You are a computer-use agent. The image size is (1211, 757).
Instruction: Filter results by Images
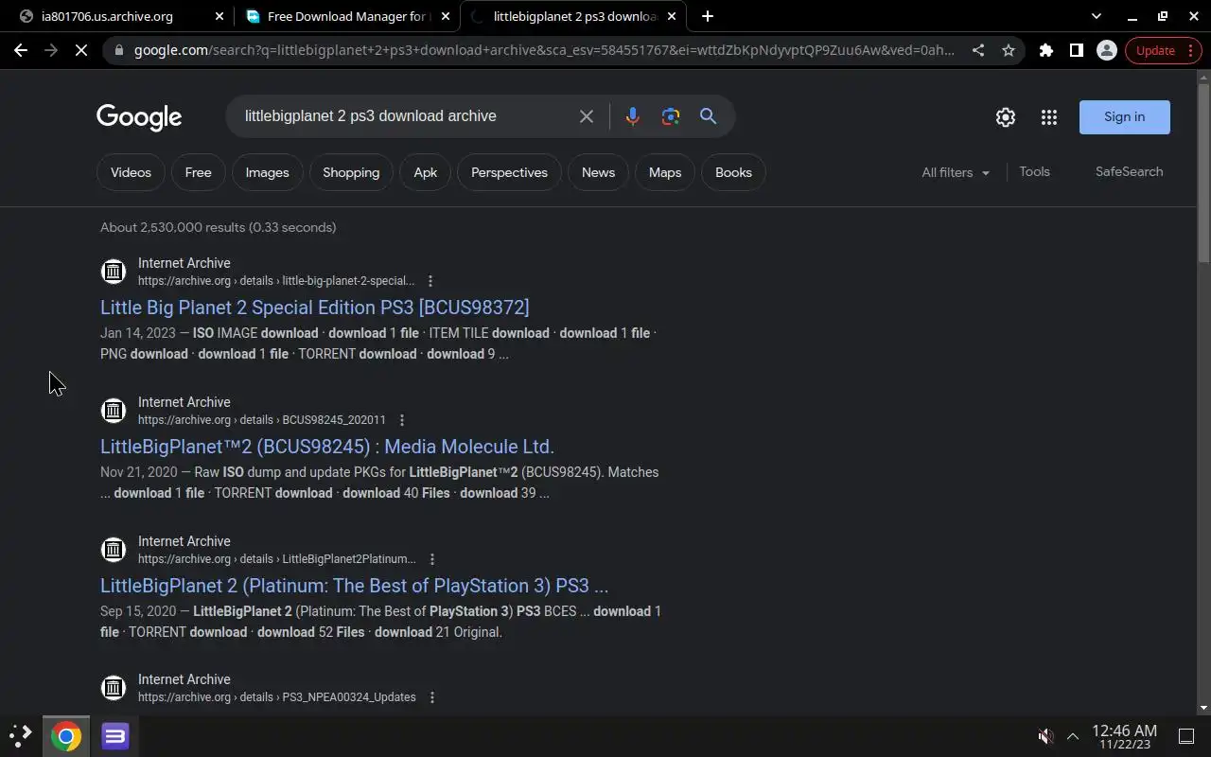point(267,172)
